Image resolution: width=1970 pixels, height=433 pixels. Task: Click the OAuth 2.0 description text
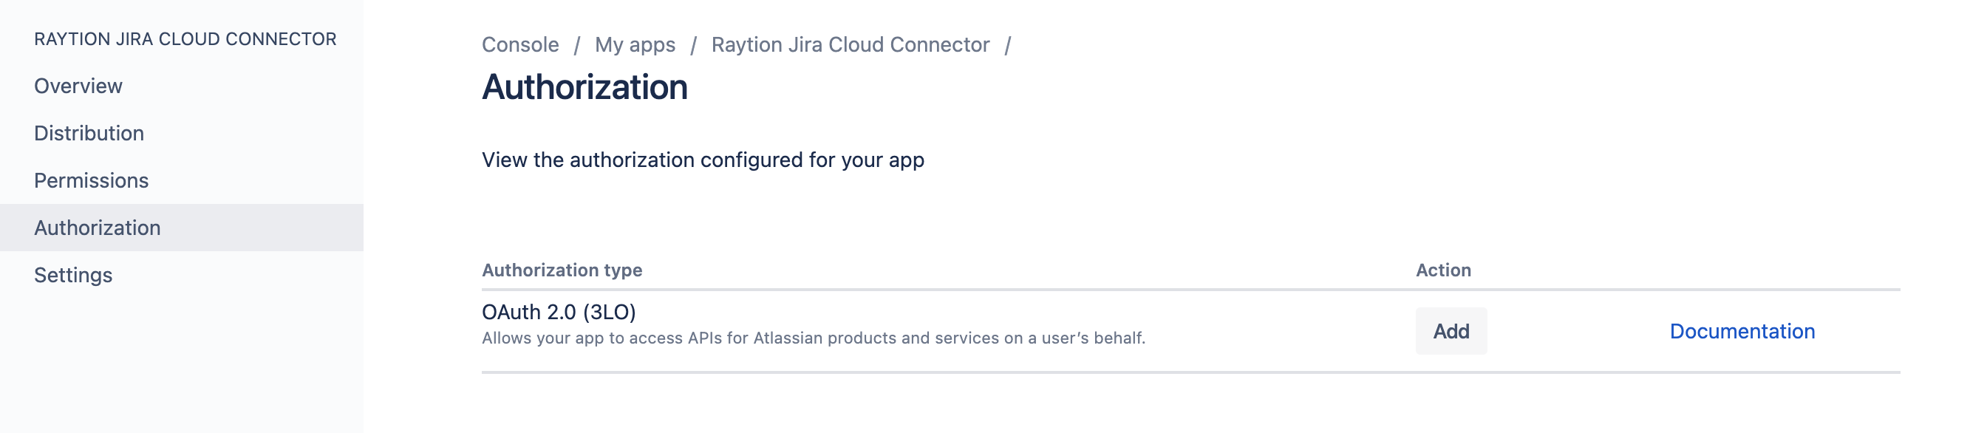click(813, 338)
